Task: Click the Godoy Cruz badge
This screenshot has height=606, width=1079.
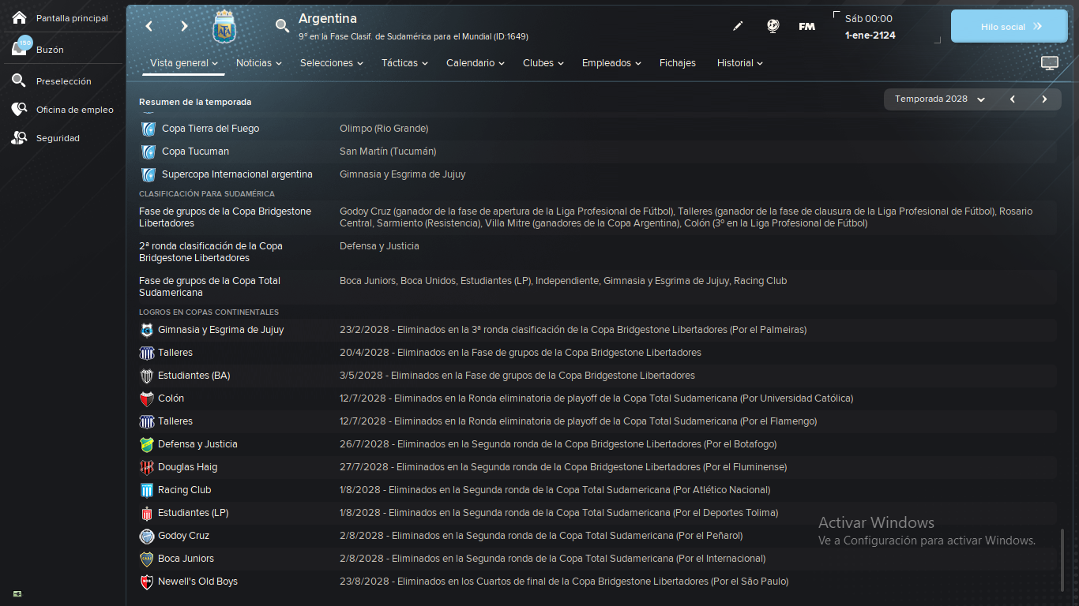Action: 146,536
